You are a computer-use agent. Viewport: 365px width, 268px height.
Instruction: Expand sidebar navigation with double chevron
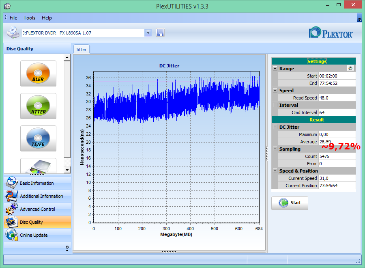[67, 248]
